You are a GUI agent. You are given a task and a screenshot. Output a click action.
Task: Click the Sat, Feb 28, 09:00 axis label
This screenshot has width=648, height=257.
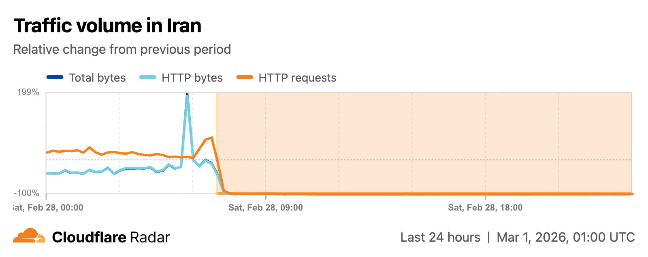pos(266,208)
